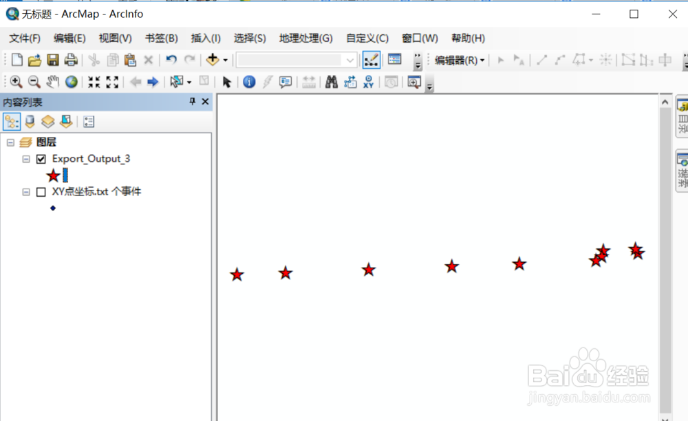Open the Find tool with binoculars icon
This screenshot has width=688, height=421.
[x=332, y=82]
